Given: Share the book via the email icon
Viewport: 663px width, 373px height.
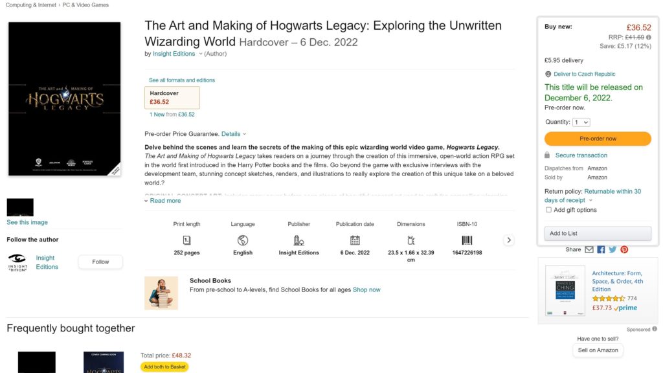Looking at the screenshot, I should (589, 249).
